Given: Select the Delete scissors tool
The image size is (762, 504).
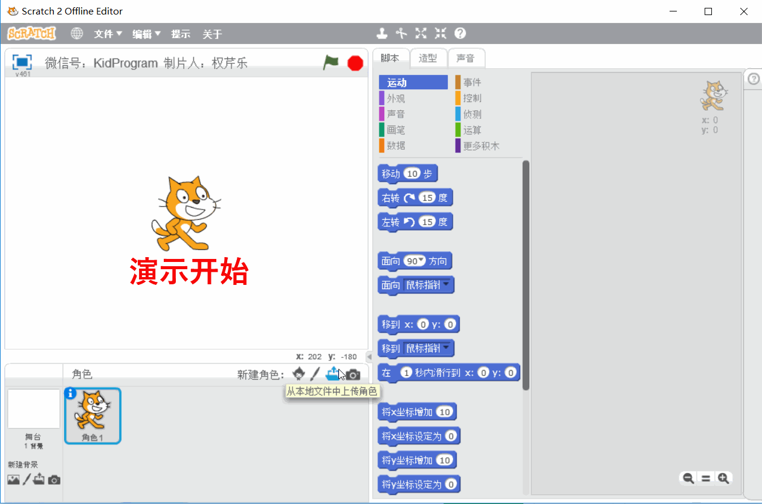Looking at the screenshot, I should pos(401,33).
